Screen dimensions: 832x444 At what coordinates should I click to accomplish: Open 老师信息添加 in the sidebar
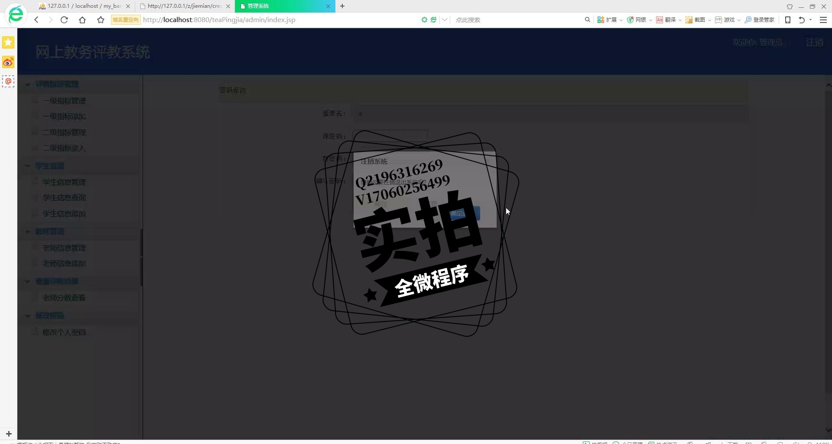click(64, 264)
